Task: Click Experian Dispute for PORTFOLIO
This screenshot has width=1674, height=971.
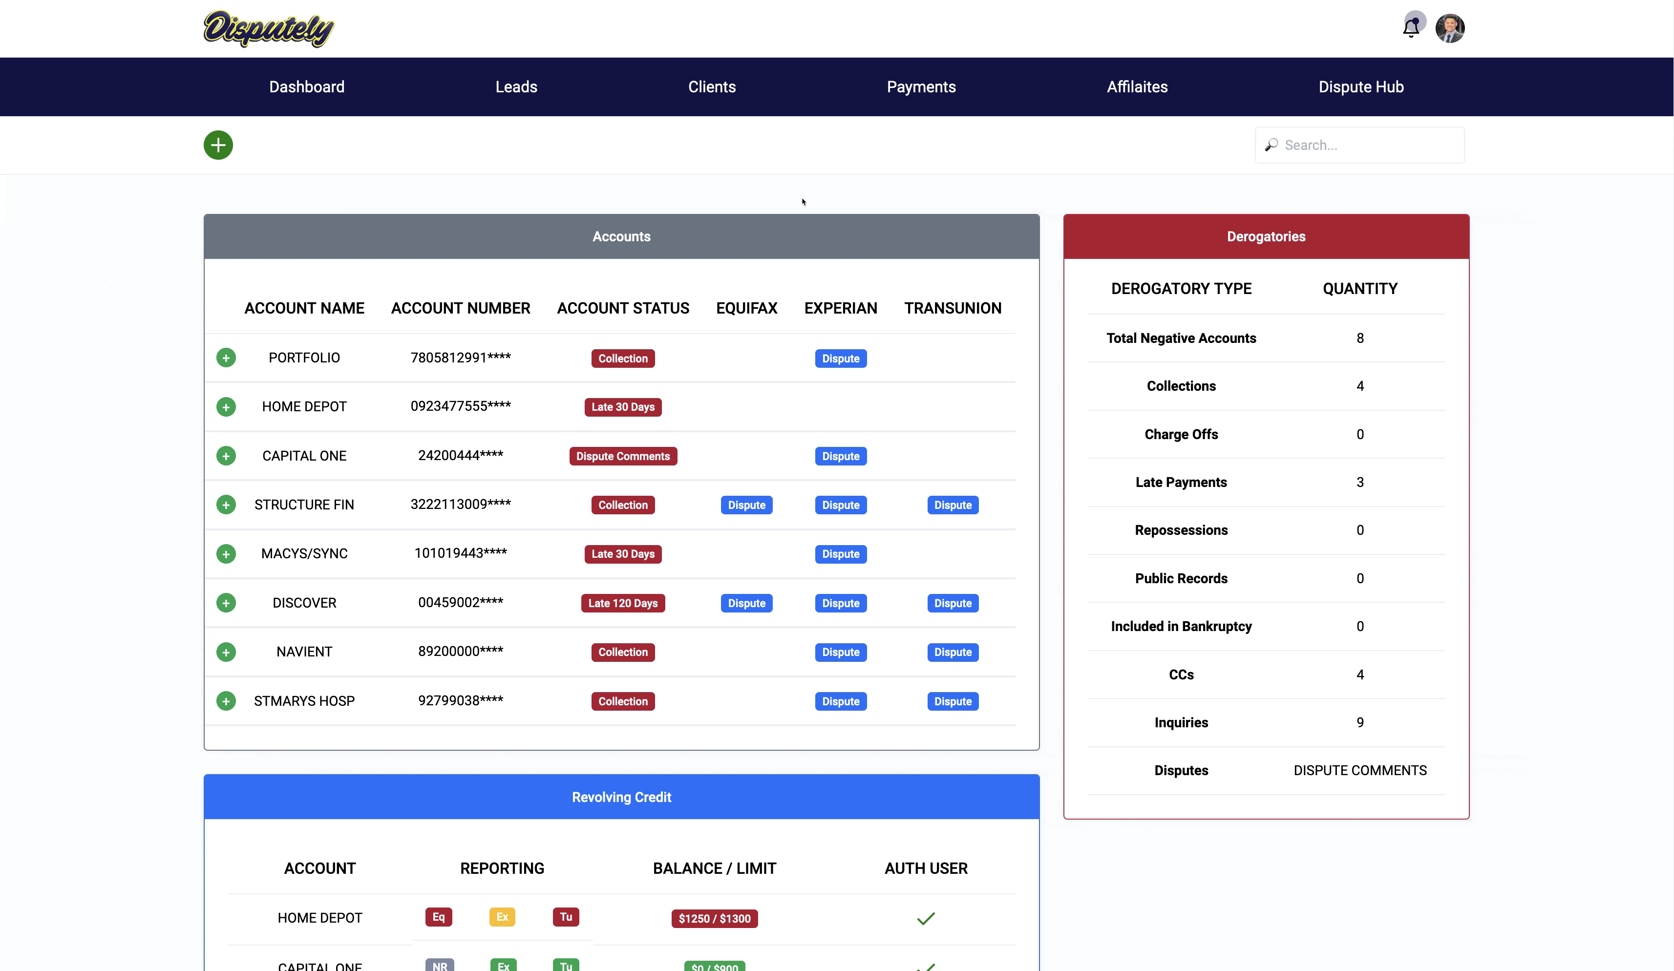Action: pyautogui.click(x=840, y=359)
